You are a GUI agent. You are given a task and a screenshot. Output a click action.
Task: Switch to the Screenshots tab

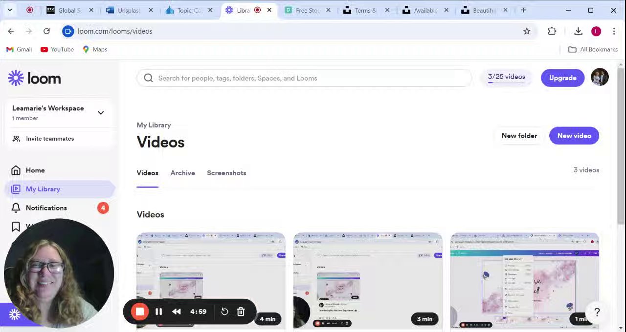tap(226, 173)
